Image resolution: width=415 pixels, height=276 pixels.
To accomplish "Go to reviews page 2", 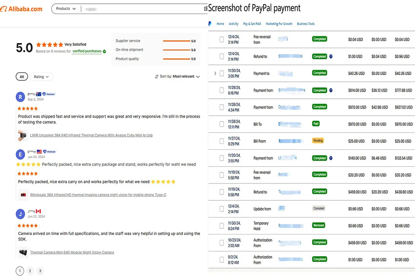I will point(30,271).
